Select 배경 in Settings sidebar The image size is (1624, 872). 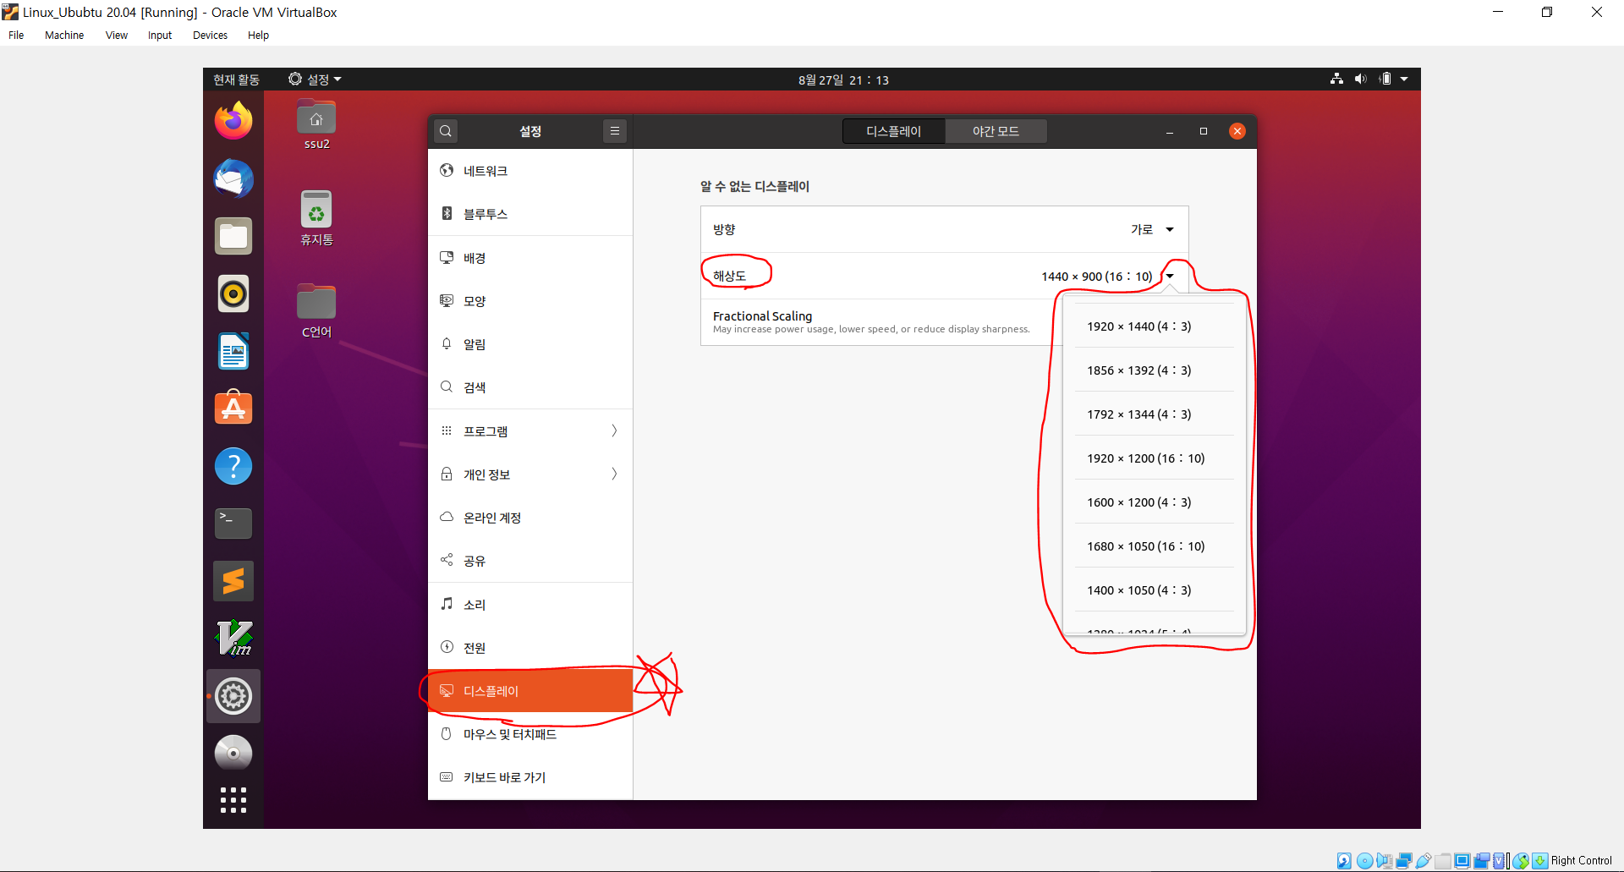click(530, 258)
